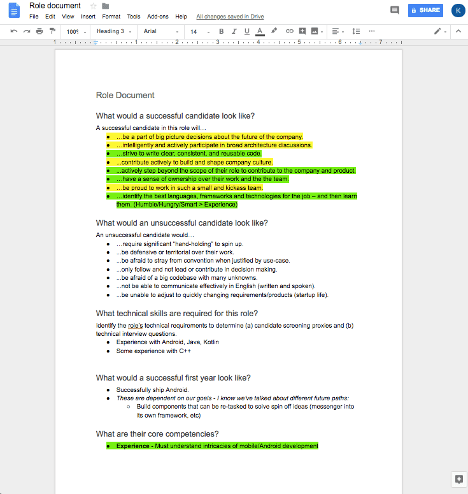Open the comments history icon

394,10
